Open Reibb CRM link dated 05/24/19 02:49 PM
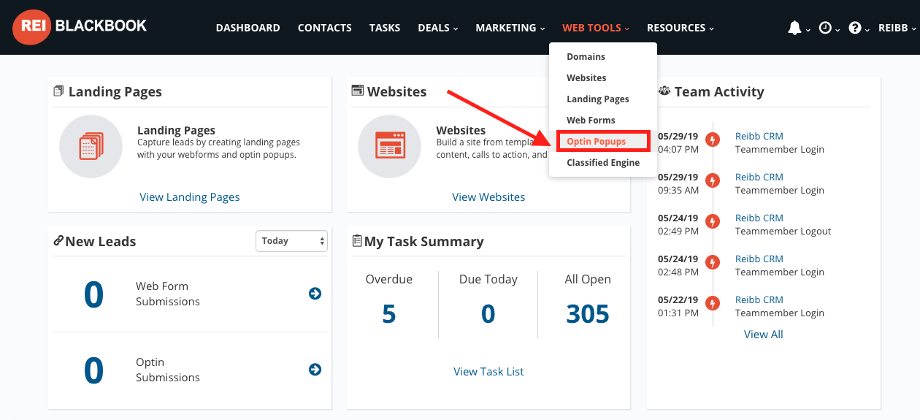920x420 pixels. click(759, 218)
